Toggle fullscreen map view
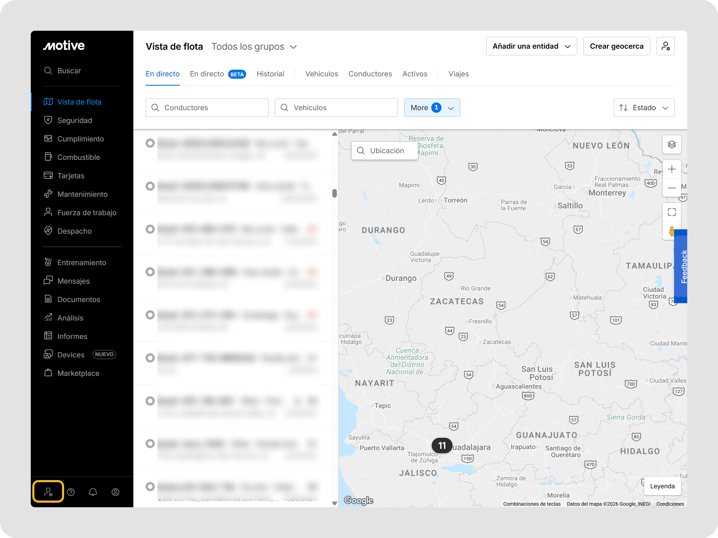The width and height of the screenshot is (718, 538). [671, 212]
